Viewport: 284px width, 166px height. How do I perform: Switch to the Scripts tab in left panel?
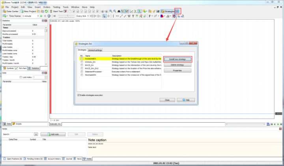(17, 124)
